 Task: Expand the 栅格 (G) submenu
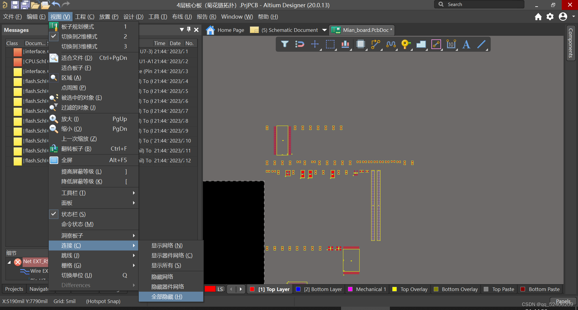point(93,265)
